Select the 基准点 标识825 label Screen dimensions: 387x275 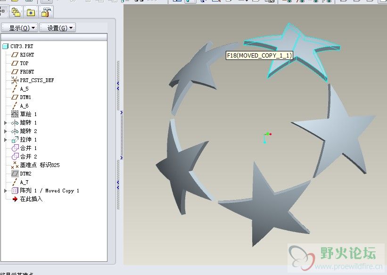tap(40, 165)
